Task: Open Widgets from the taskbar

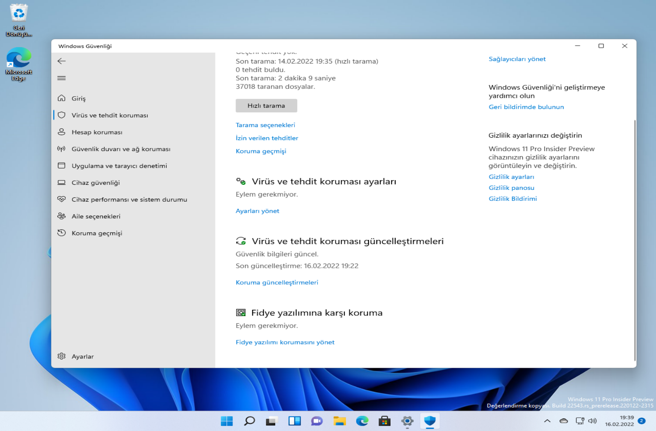Action: tap(294, 421)
